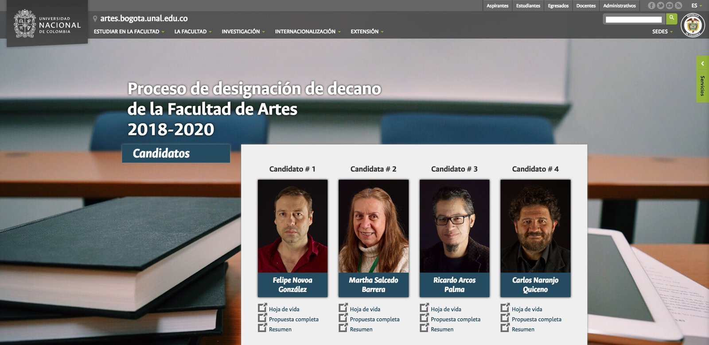Screen dimensions: 709x345
Task: Click the external-link icon for Ricardo Arcos's Propuesta completa
Action: coord(425,318)
